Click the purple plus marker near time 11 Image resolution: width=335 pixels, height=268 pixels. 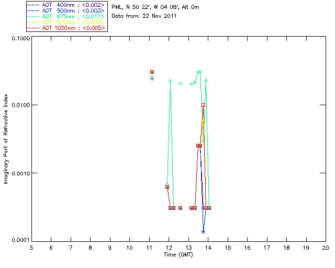click(152, 79)
